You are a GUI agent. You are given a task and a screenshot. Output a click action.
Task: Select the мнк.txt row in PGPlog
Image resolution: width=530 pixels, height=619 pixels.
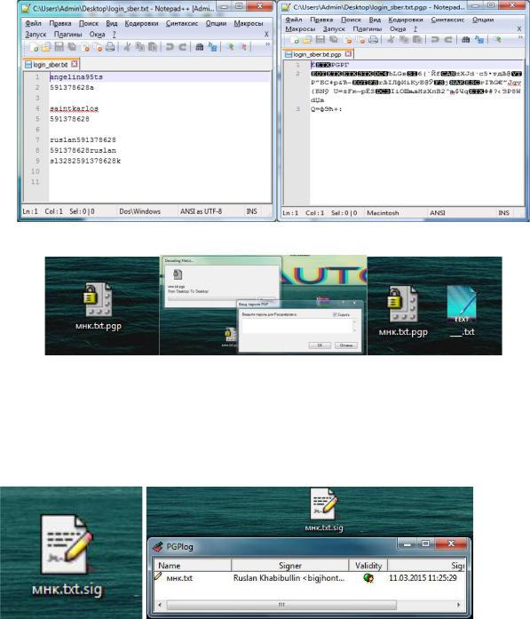(x=310, y=578)
